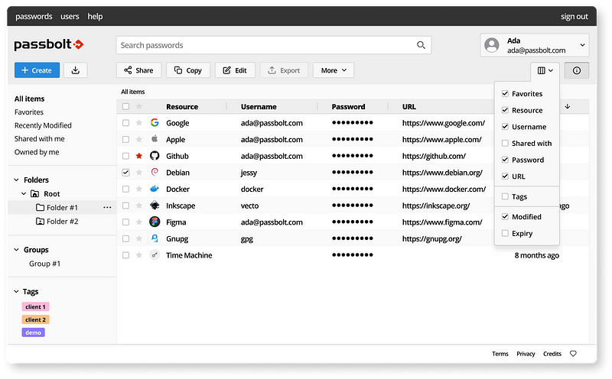Enable the Expiry column checkbox
Image resolution: width=612 pixels, height=379 pixels.
(505, 233)
